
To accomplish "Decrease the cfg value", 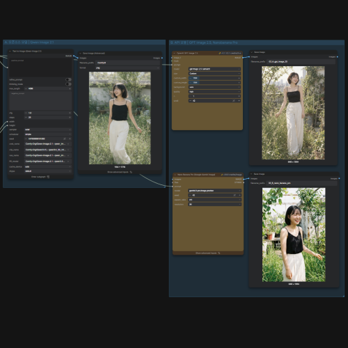I will pyautogui.click(x=26, y=113).
